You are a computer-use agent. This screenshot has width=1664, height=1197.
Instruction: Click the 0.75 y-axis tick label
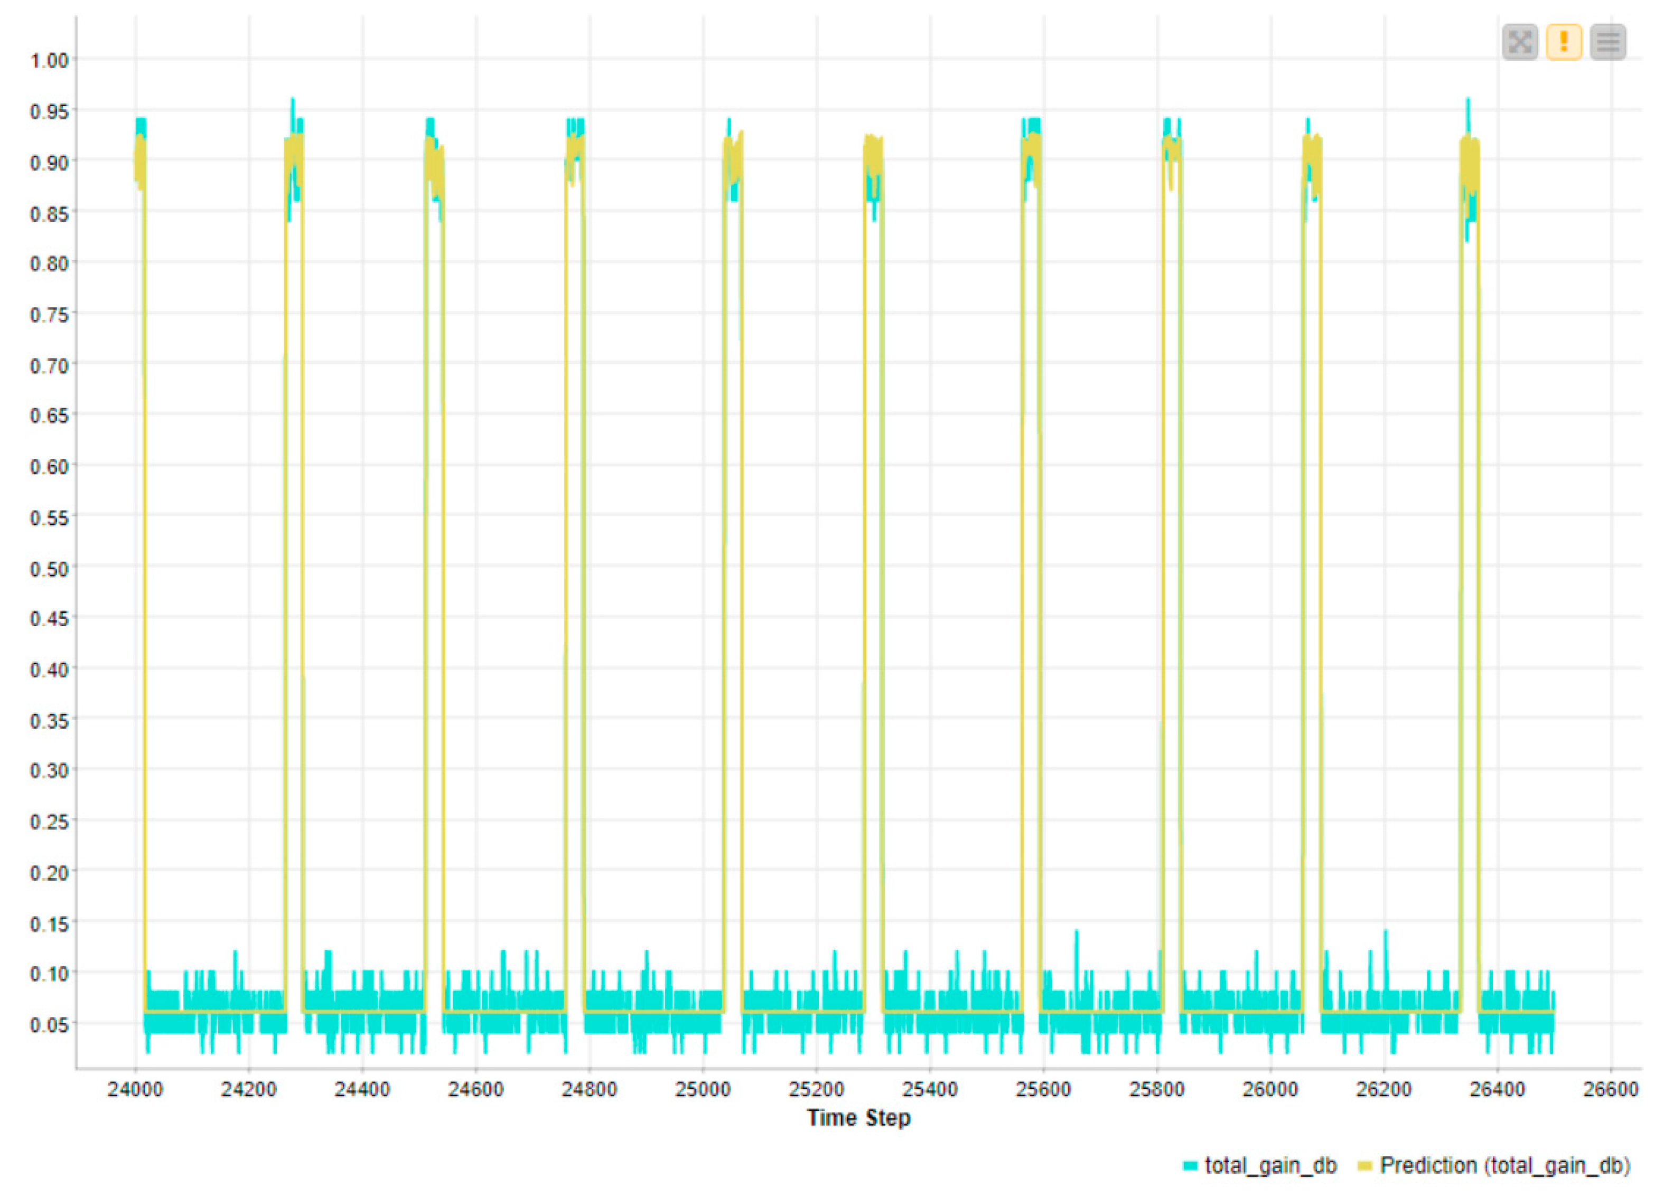click(49, 315)
